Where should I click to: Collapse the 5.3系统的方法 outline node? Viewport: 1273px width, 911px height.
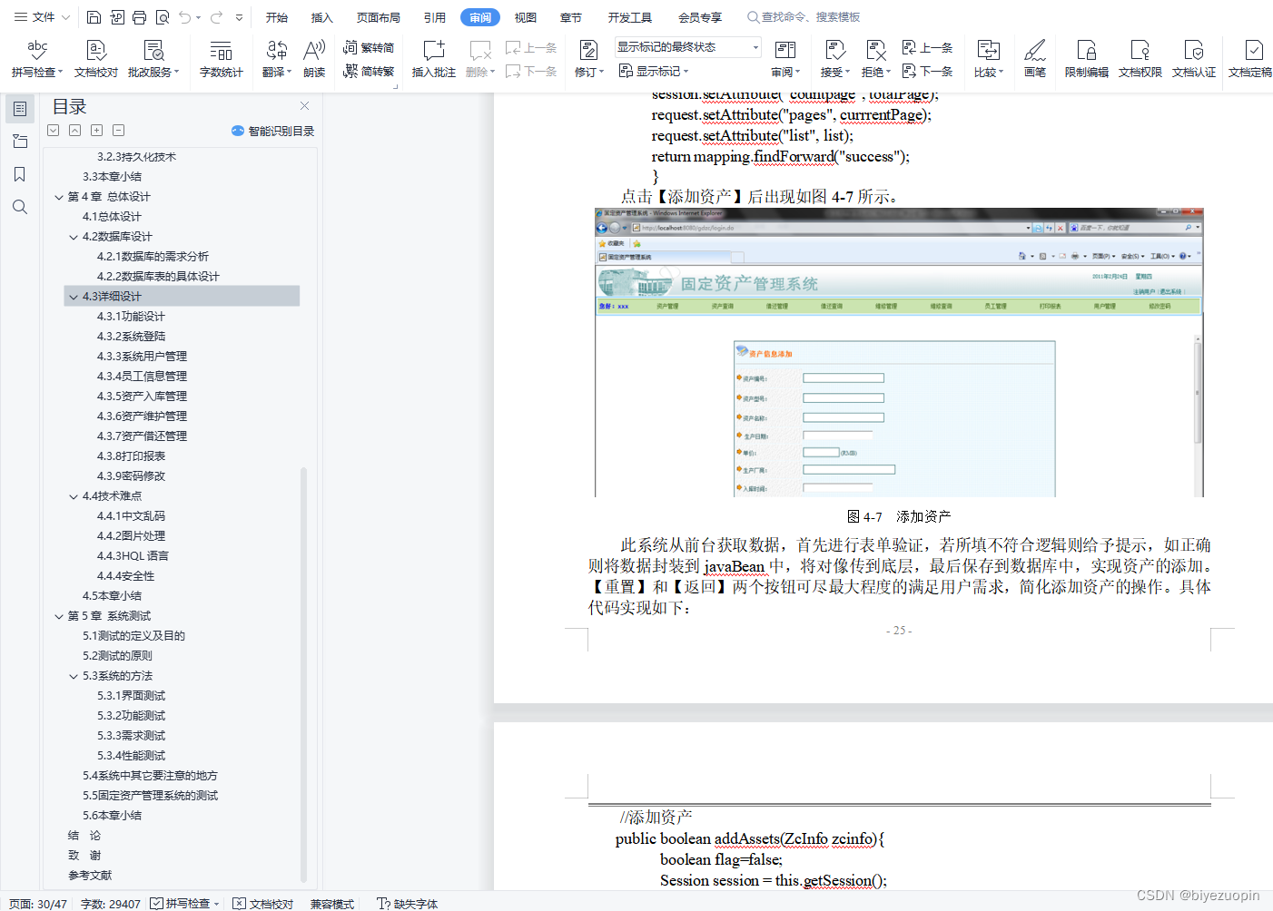[x=74, y=676]
